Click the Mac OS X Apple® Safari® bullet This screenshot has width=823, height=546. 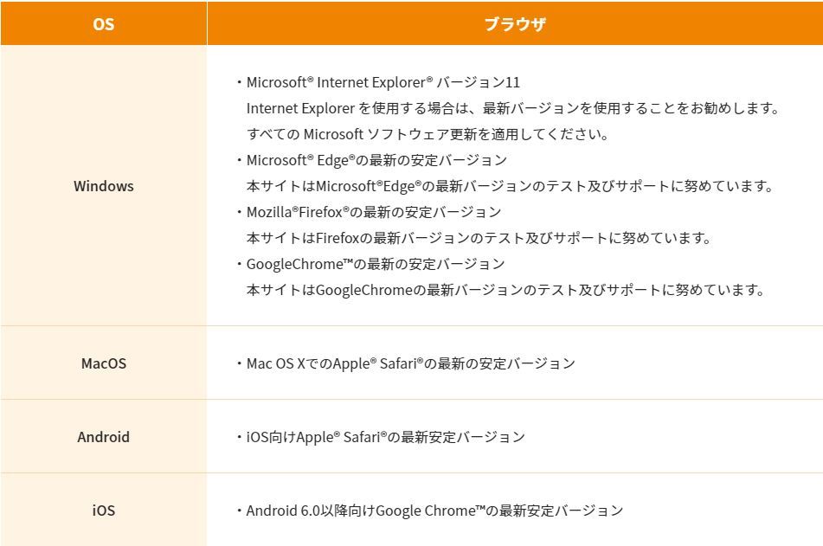click(410, 363)
